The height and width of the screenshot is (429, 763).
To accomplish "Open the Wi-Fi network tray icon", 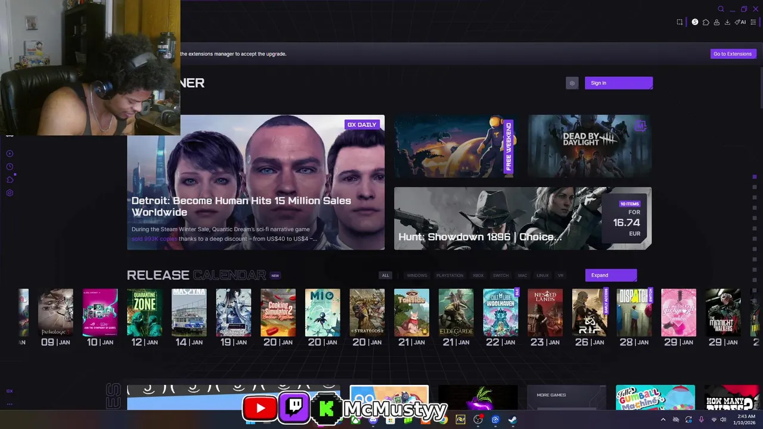I will click(714, 419).
